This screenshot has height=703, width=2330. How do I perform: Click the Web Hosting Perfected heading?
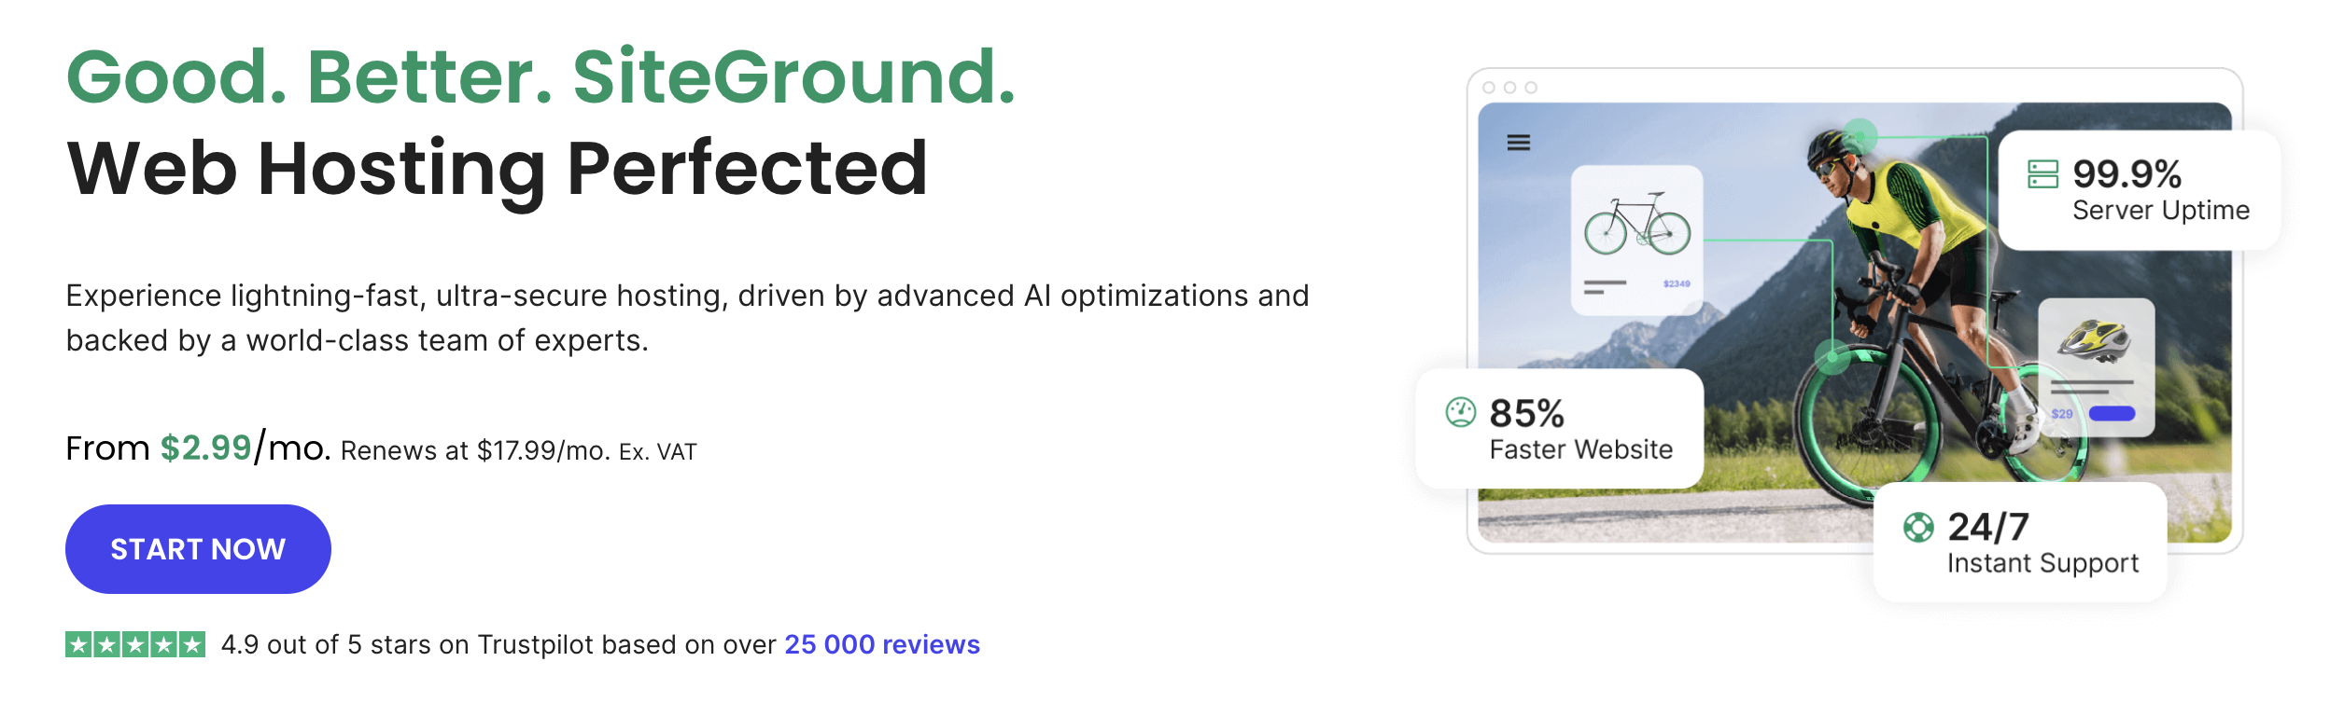click(x=498, y=169)
